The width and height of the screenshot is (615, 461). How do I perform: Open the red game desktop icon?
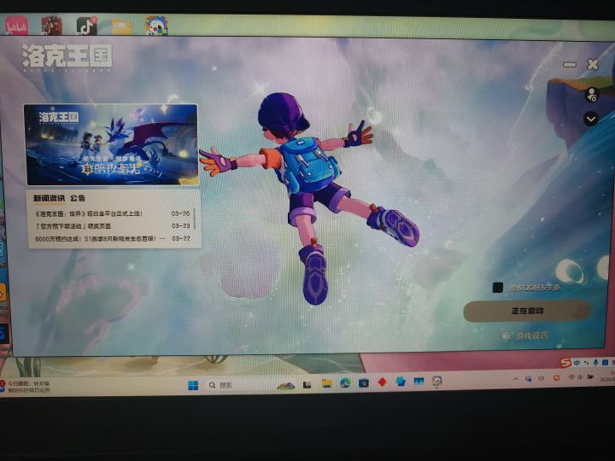point(52,26)
